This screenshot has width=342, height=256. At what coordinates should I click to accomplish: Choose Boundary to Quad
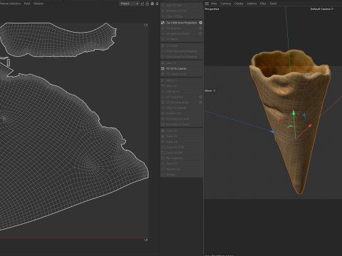177,124
